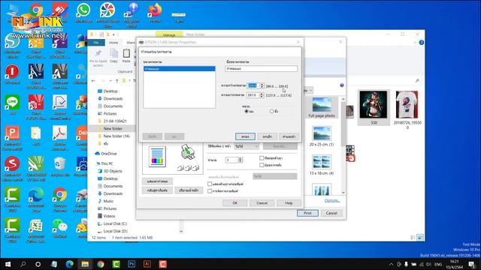Click the Reset Defaults button in Epson properties

point(157,190)
